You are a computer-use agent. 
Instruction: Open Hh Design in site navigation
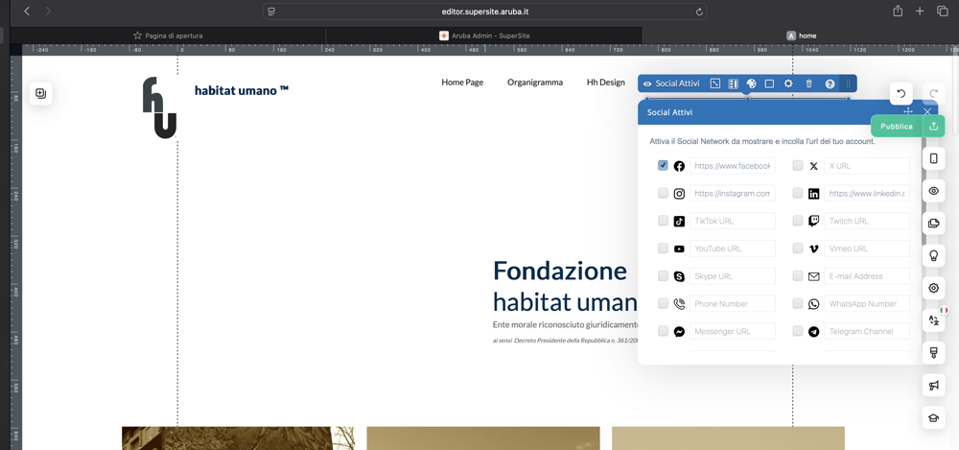pos(606,83)
